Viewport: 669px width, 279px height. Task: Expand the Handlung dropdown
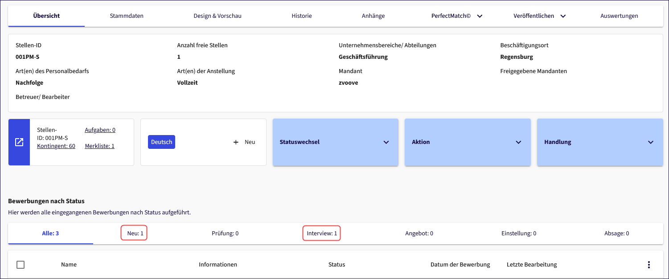tap(599, 142)
